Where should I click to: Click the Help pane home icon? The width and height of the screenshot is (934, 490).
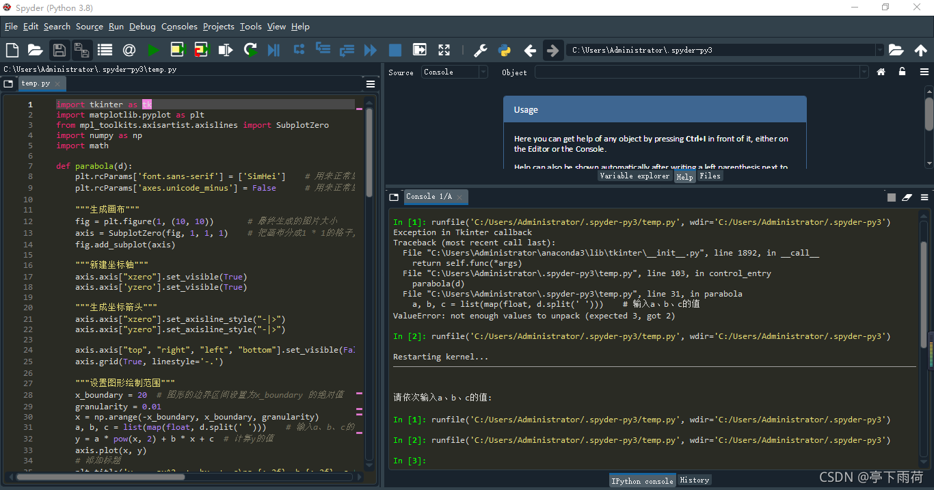[x=881, y=72]
